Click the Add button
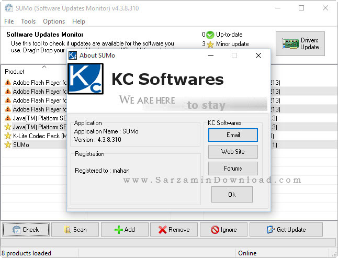 pyautogui.click(x=125, y=230)
